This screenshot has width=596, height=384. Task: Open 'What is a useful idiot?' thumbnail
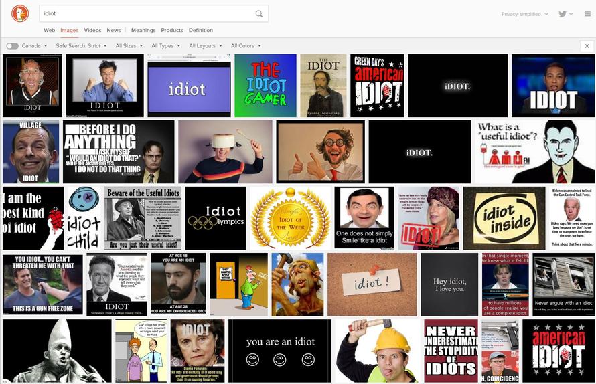(x=534, y=152)
